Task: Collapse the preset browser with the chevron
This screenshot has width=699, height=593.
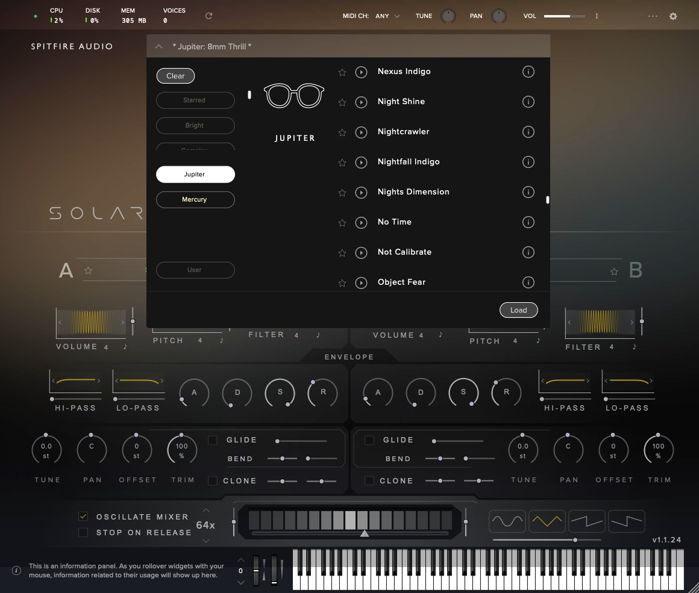Action: (x=158, y=46)
